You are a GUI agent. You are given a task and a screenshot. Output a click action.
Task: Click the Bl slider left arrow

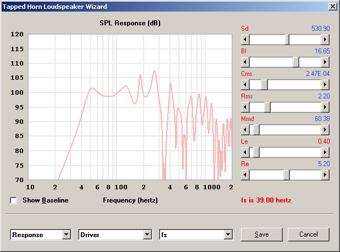point(245,62)
